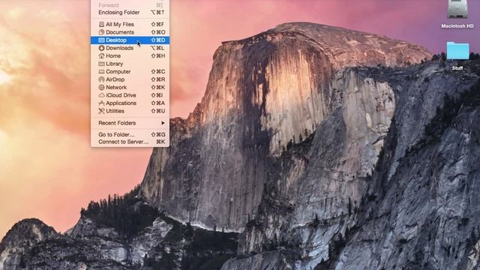Open Utilities from the Go menu
The height and width of the screenshot is (270, 480).
click(130, 111)
